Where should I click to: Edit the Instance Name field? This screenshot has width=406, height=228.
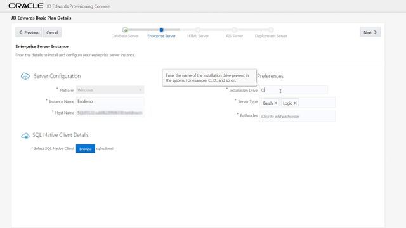[x=110, y=101]
